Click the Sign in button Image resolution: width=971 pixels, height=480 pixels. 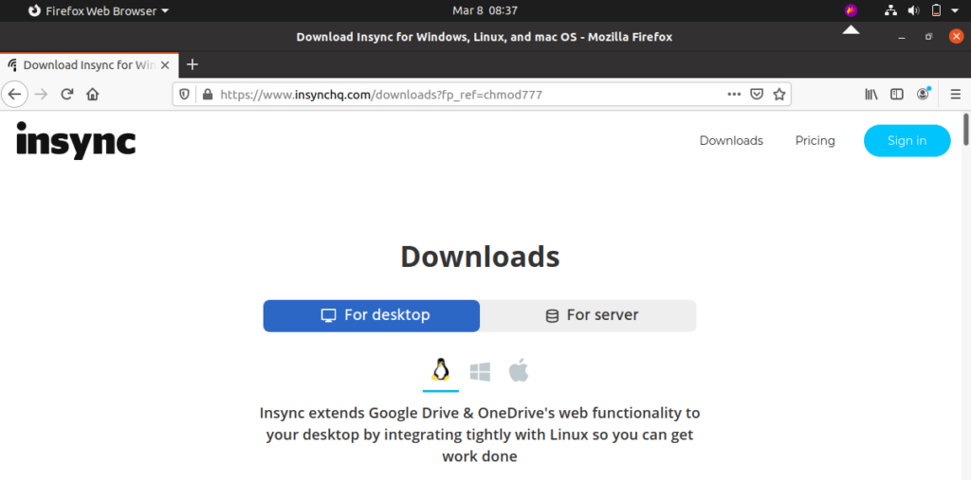point(907,140)
